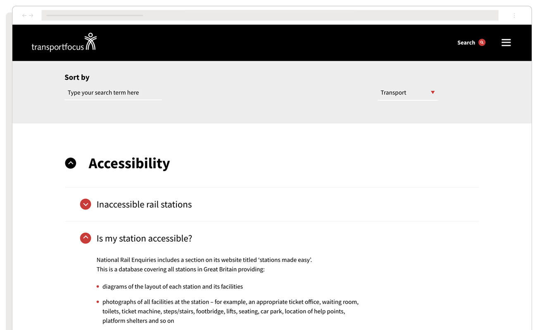Image resolution: width=537 pixels, height=330 pixels.
Task: Collapse the Accessibility section with black chevron
Action: (71, 163)
